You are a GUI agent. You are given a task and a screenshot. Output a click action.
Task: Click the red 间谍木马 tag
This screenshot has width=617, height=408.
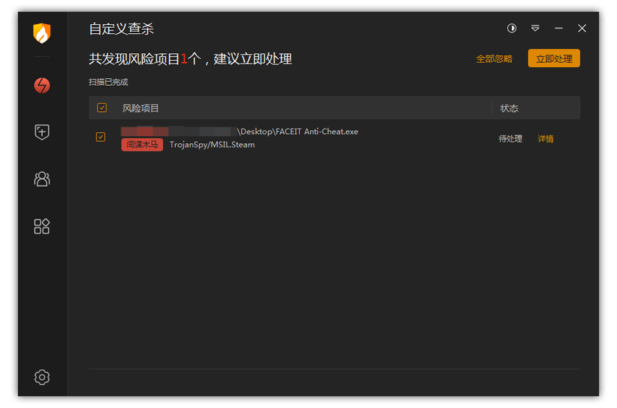(142, 145)
